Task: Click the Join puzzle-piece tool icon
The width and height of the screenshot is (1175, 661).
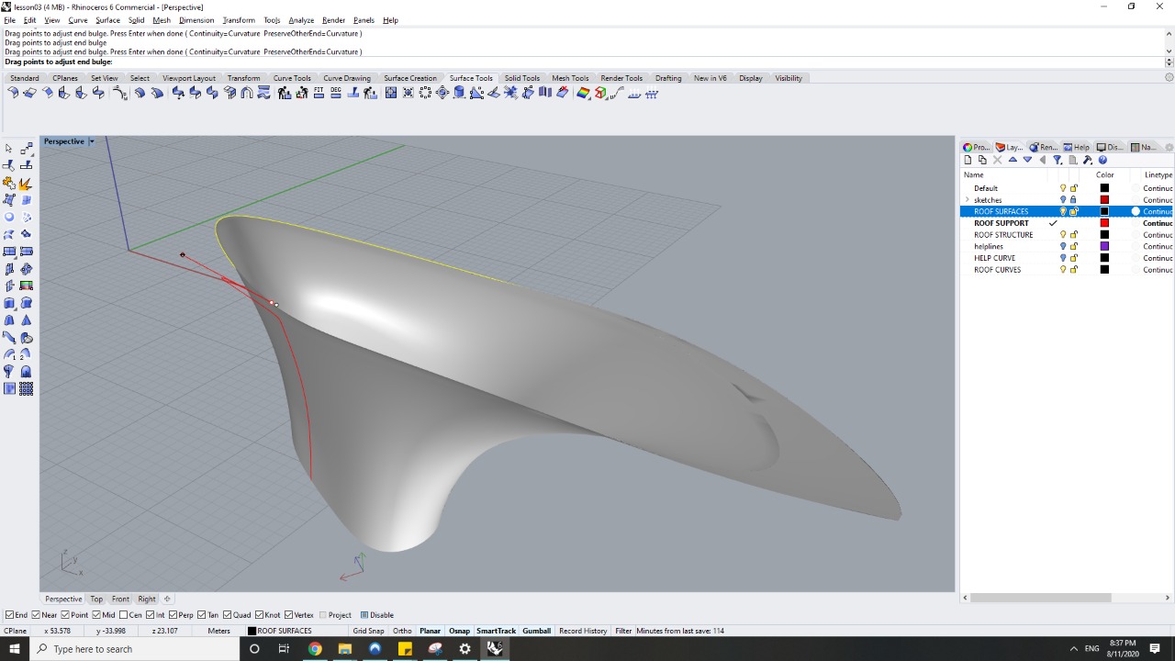Action: 9,183
